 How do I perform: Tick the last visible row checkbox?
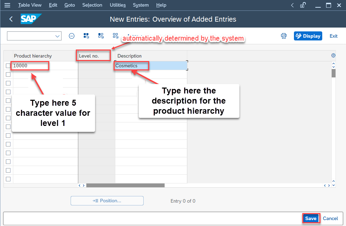click(x=8, y=179)
